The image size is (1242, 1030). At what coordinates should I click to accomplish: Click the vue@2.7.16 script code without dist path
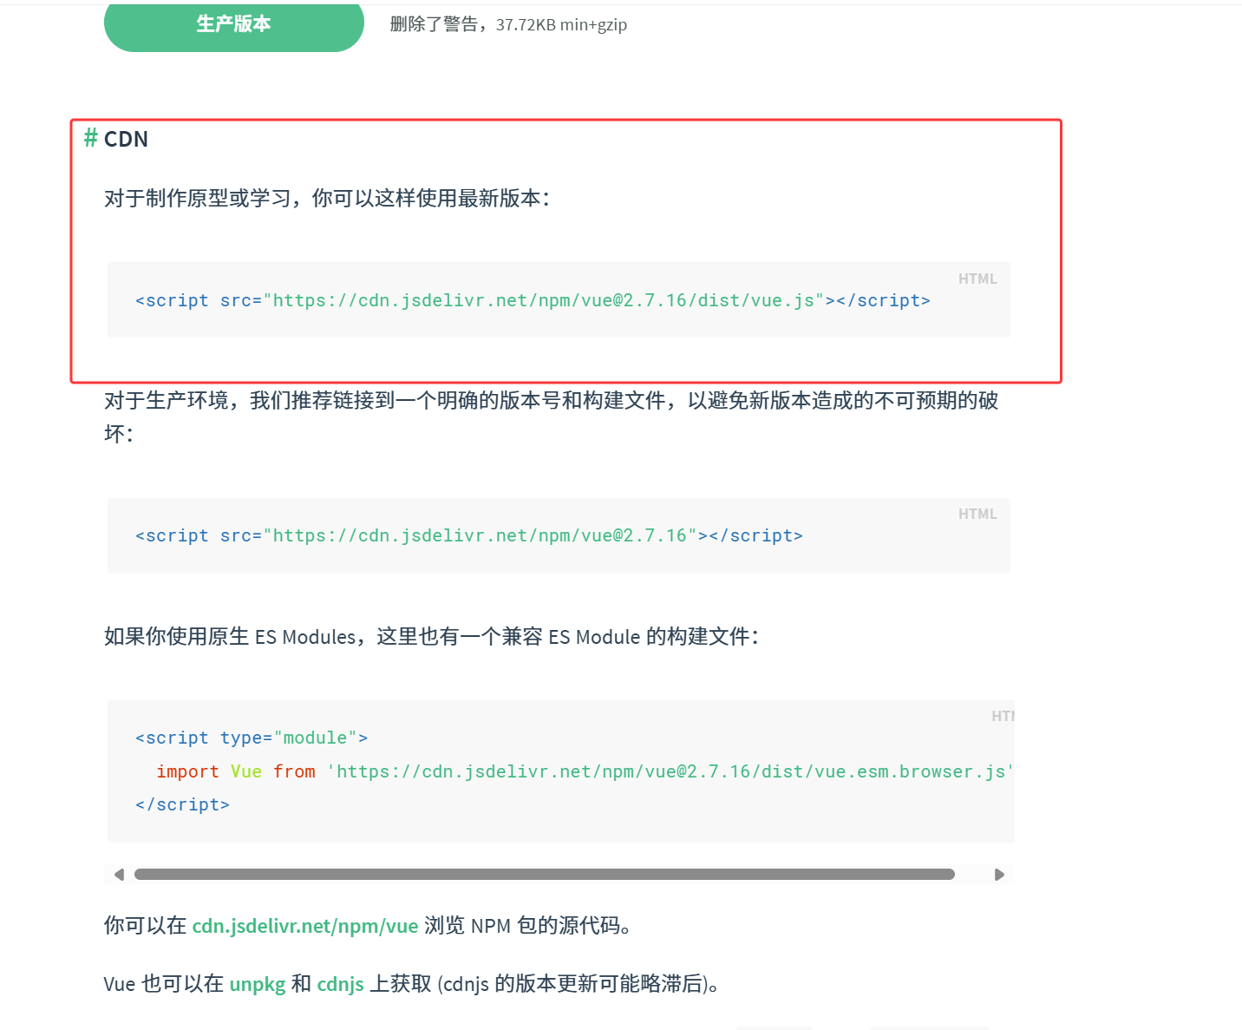(x=469, y=535)
